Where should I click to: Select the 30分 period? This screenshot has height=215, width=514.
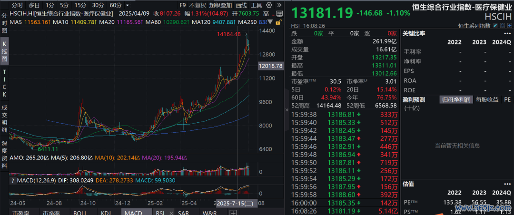[x=98, y=5]
